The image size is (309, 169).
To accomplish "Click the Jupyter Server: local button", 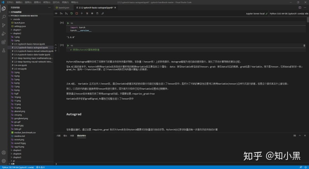I will [257, 14].
